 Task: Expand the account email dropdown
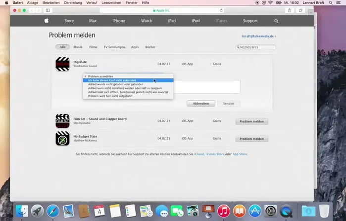(258, 36)
